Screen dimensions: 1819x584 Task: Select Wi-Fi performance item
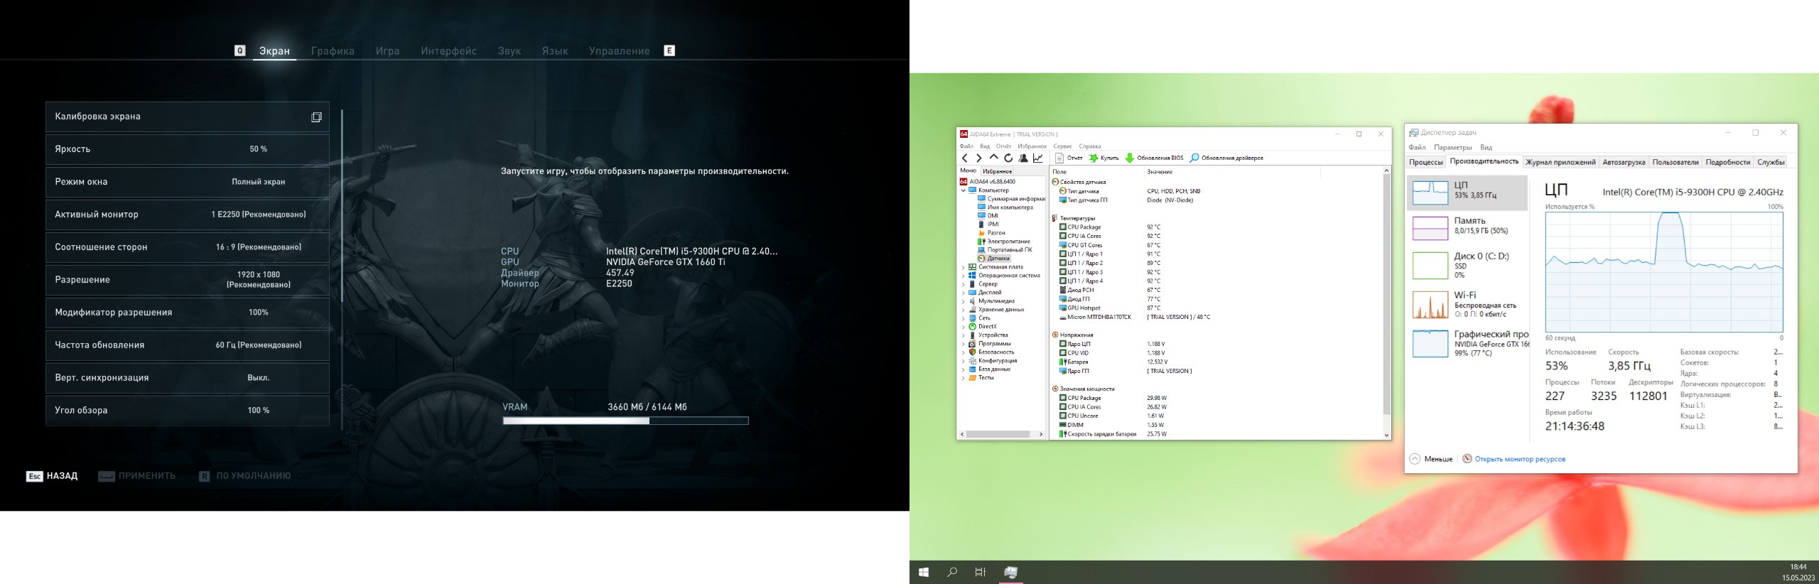(1467, 304)
